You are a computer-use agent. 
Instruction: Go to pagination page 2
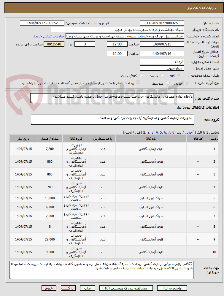point(148,132)
